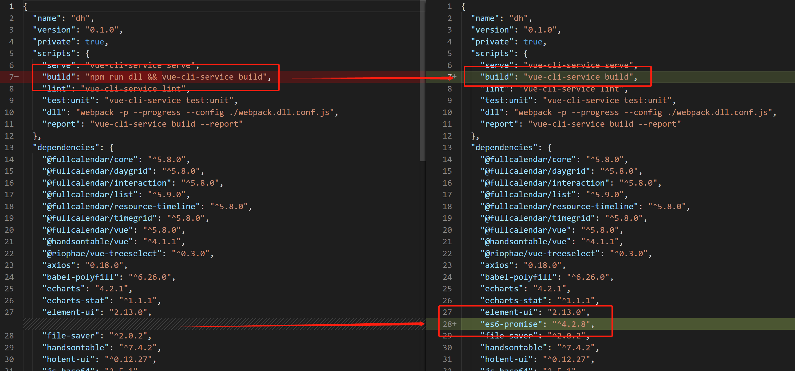This screenshot has height=371, width=795.
Task: Click "@fullcalendar/resource-timeline" in the left pane
Action: [x=121, y=206]
